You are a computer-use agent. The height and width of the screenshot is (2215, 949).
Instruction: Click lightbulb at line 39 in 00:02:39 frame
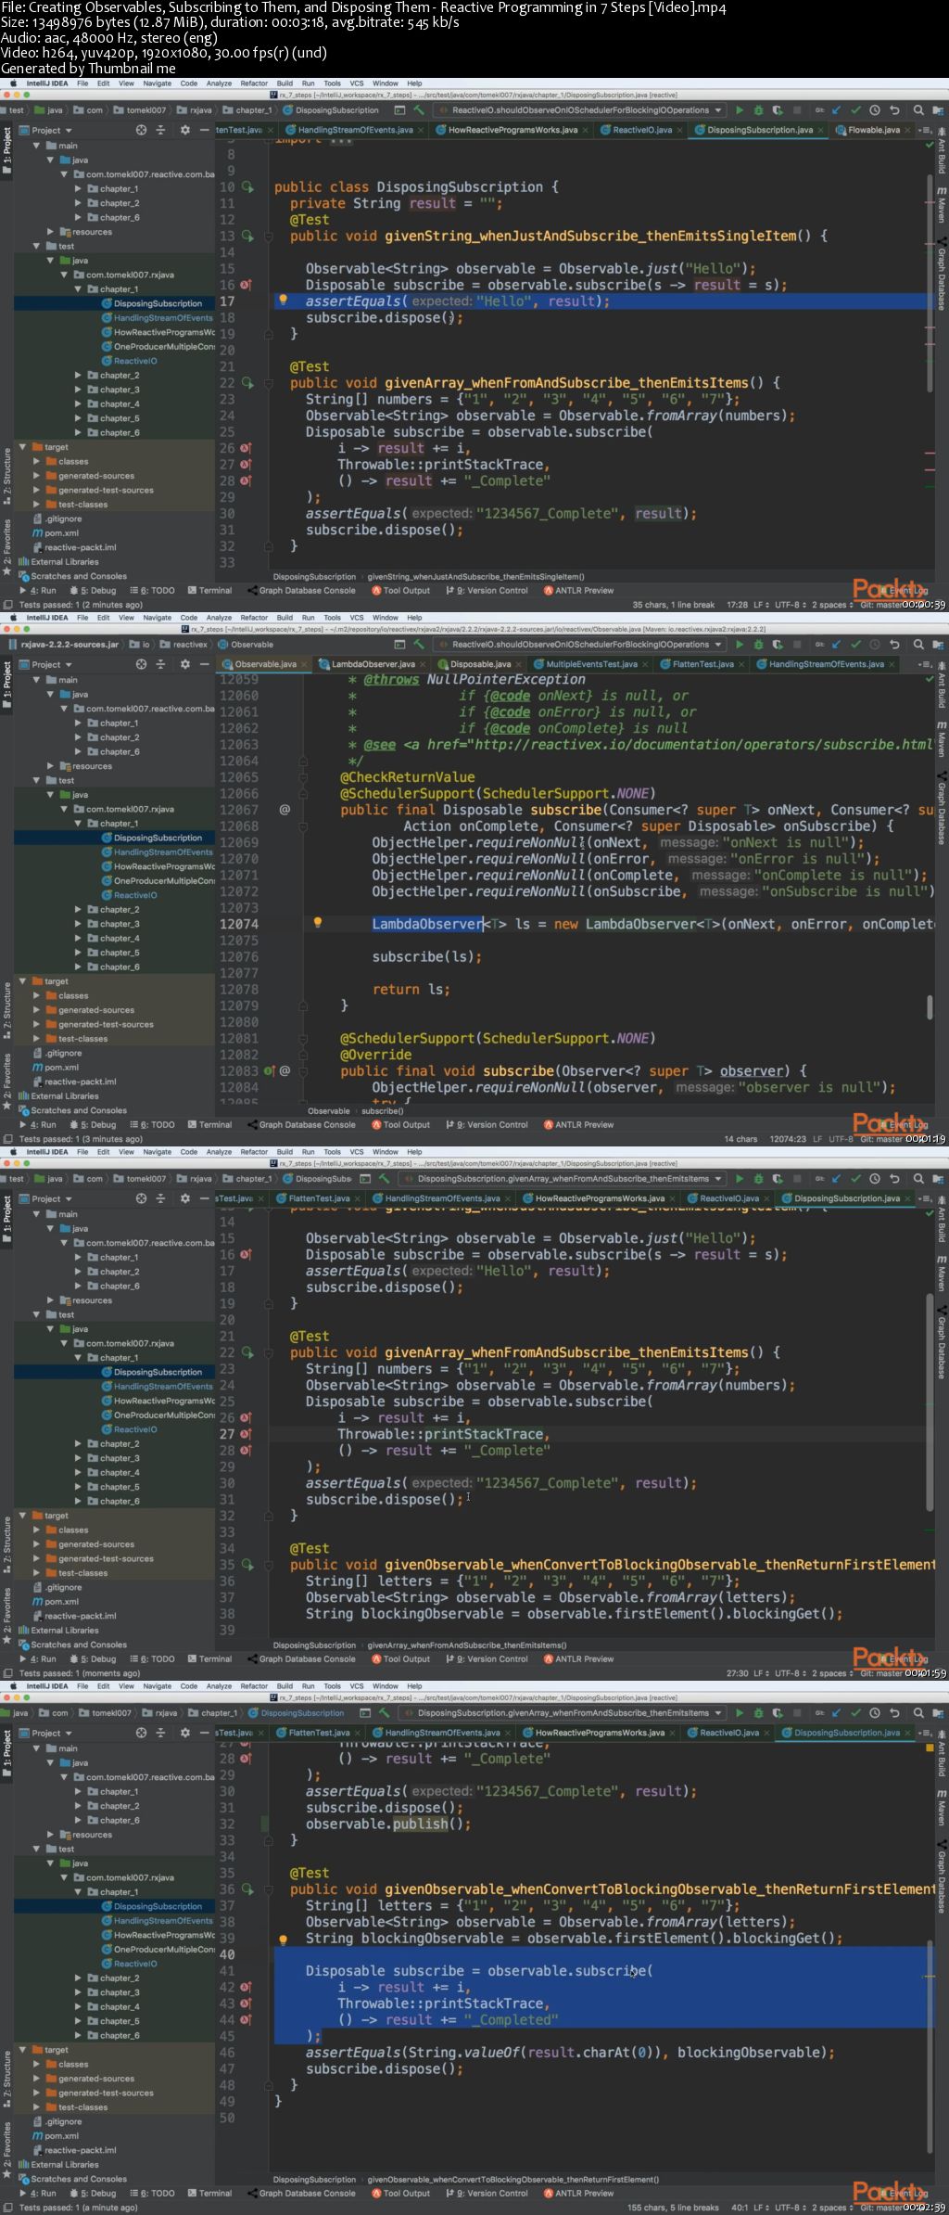284,1940
